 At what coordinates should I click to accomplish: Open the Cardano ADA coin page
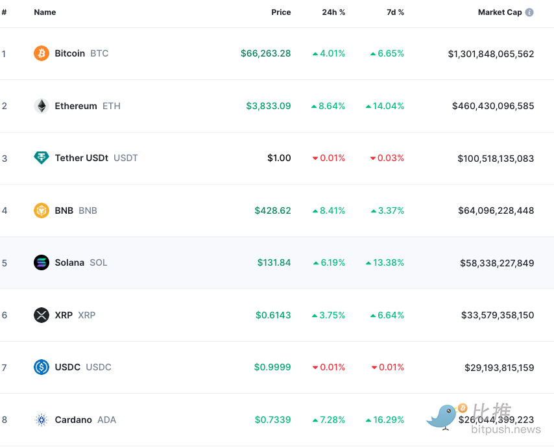[x=73, y=420]
